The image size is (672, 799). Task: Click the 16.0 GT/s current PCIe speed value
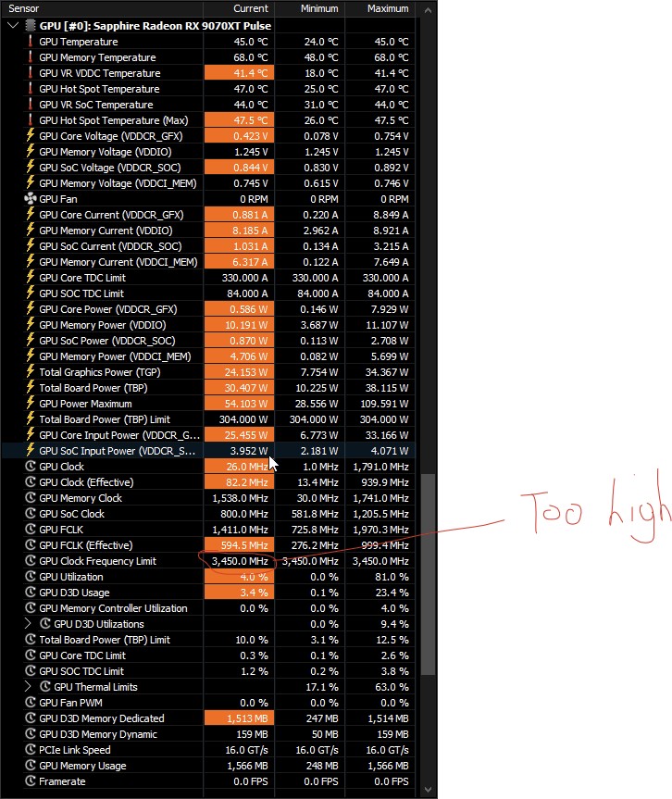(x=246, y=750)
